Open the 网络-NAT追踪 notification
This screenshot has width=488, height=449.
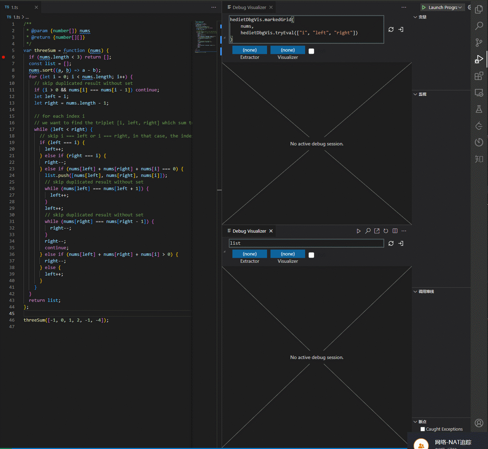(453, 442)
